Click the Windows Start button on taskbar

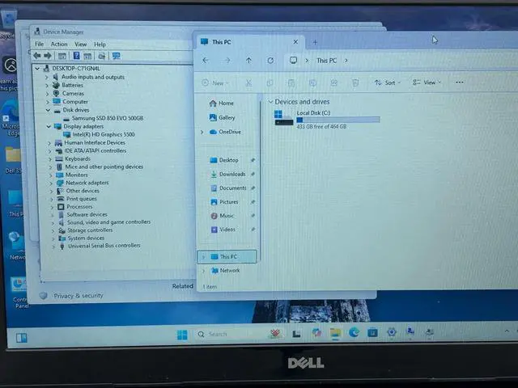pos(182,335)
